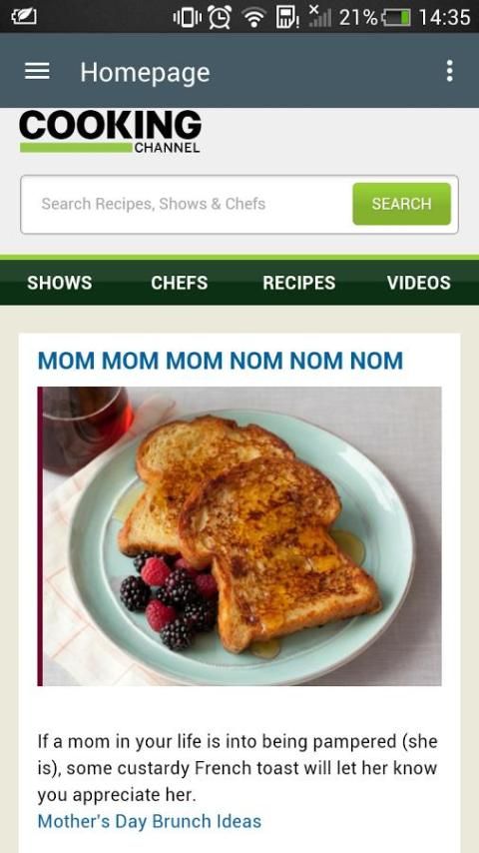Tap the mobile signal strength icon
The image size is (479, 853).
[319, 16]
